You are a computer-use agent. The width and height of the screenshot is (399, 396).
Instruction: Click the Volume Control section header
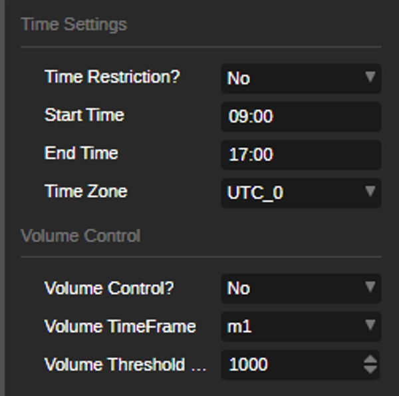pyautogui.click(x=80, y=236)
